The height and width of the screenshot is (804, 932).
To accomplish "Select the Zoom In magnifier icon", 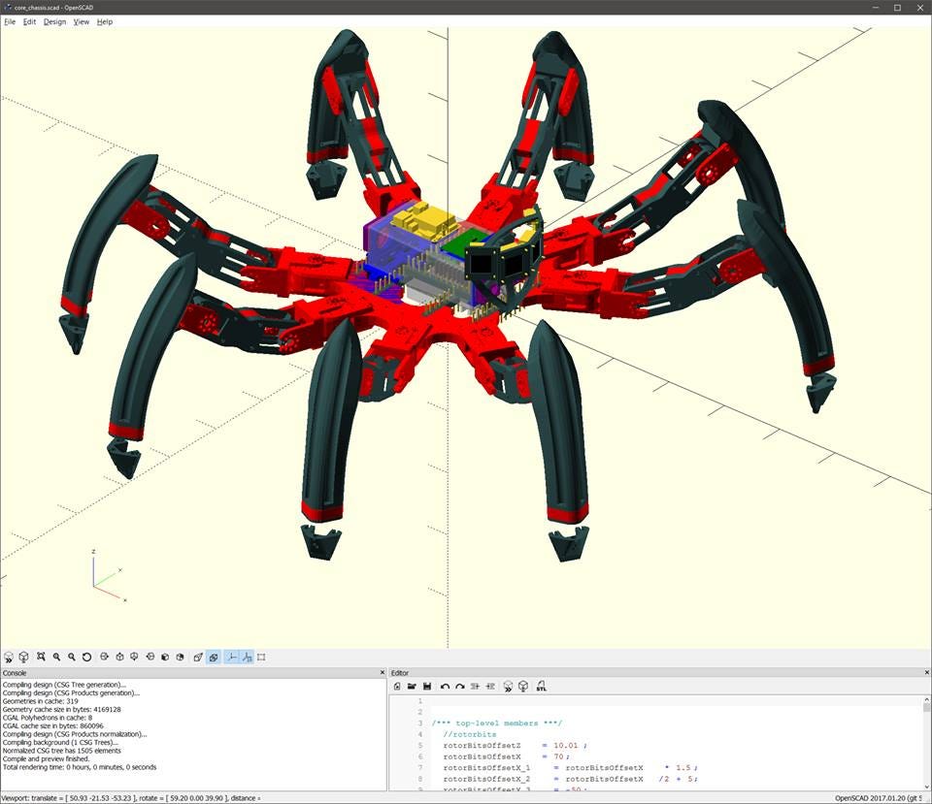I will click(58, 657).
